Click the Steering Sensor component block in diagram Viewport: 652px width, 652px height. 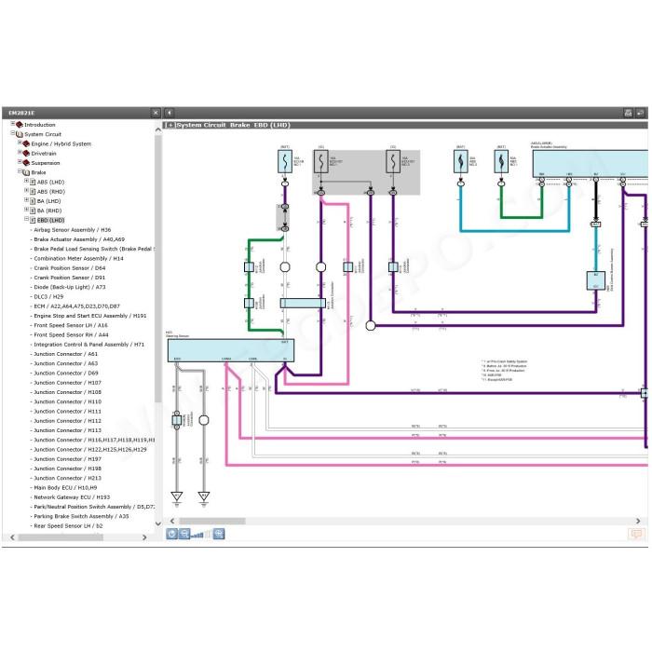click(x=231, y=350)
